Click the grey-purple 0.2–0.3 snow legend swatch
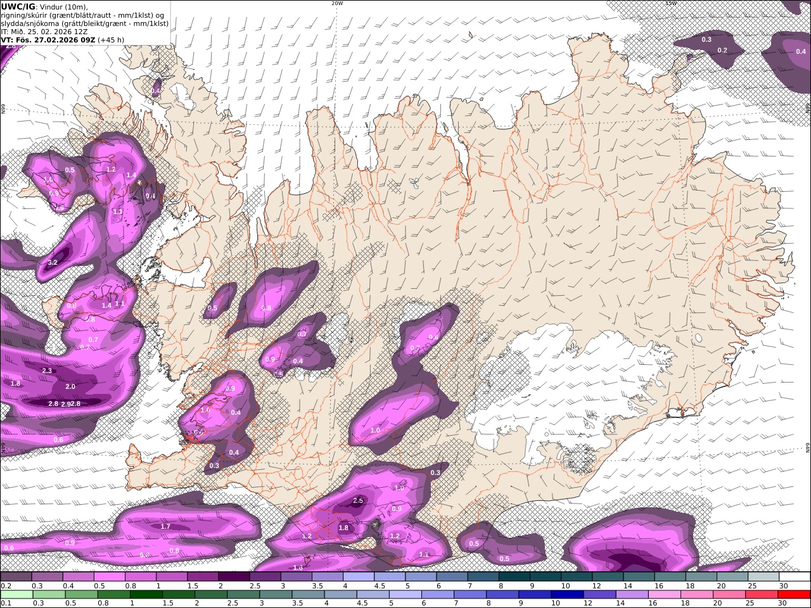811x608 pixels. click(x=16, y=576)
